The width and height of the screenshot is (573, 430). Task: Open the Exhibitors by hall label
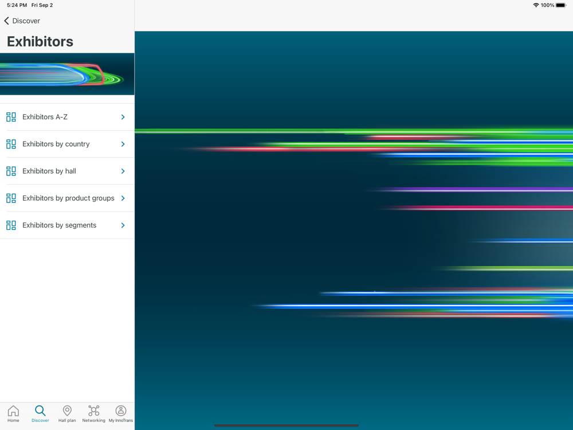tap(49, 171)
